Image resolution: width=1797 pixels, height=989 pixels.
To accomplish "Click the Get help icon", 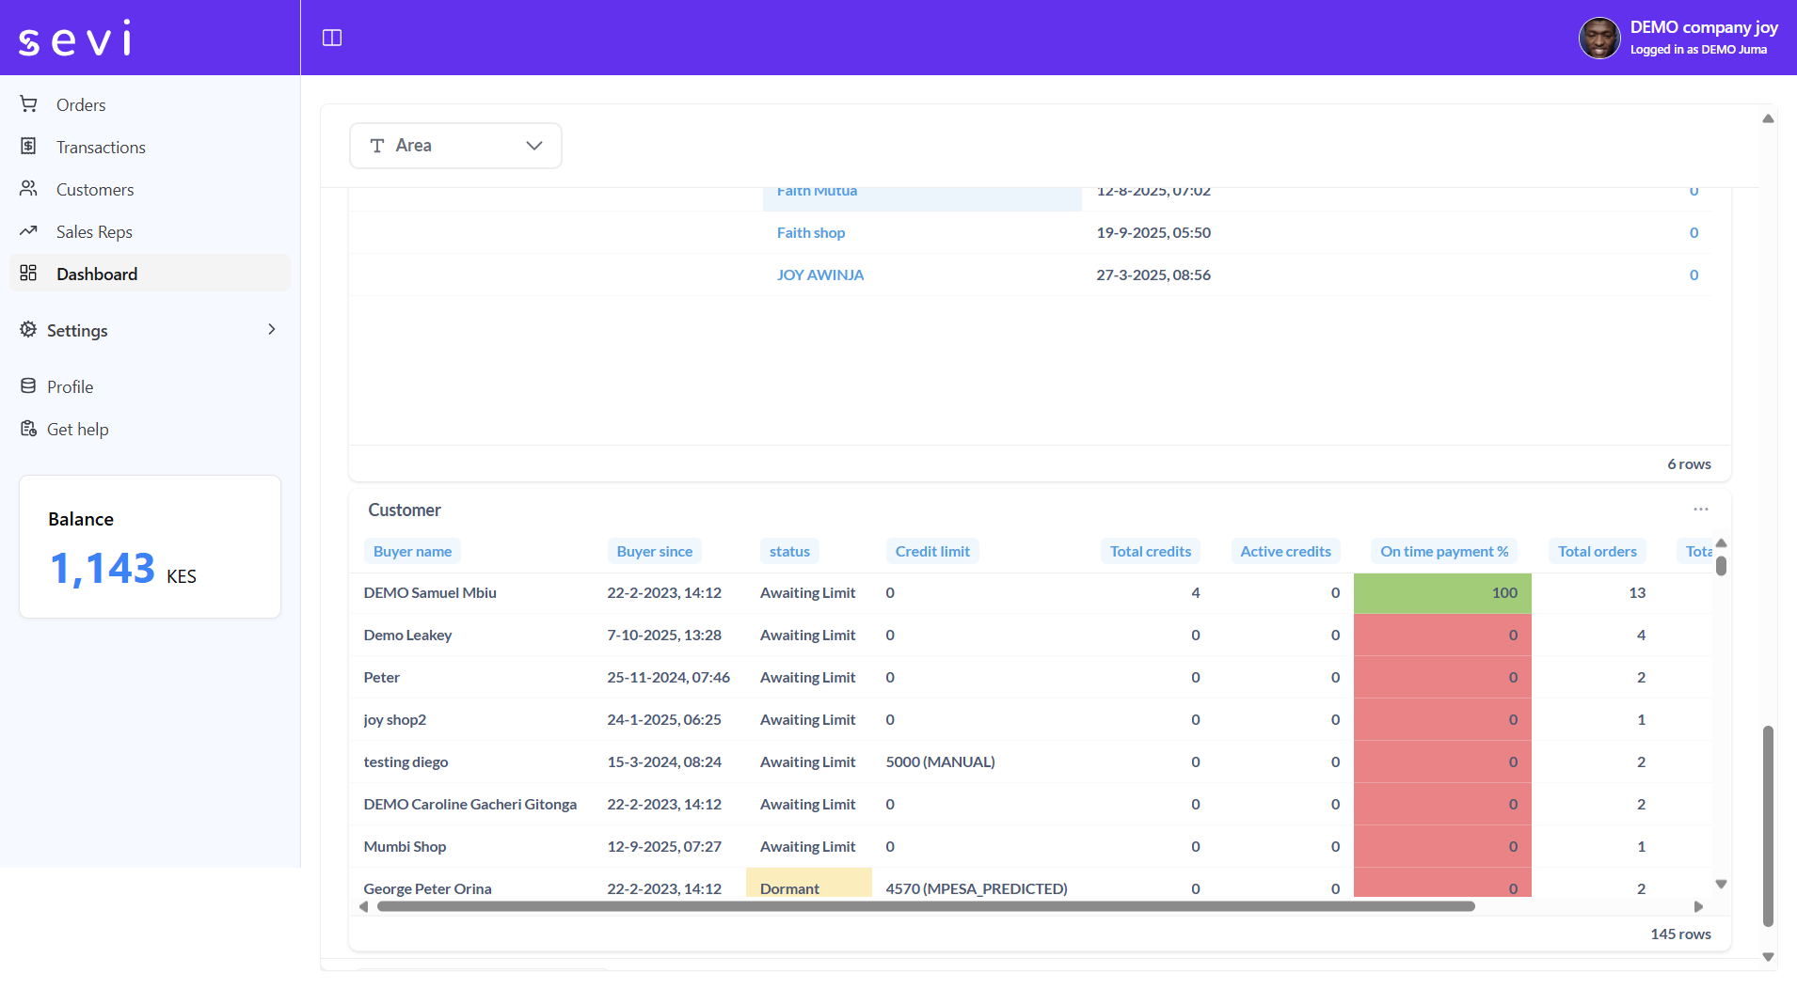I will pos(29,429).
